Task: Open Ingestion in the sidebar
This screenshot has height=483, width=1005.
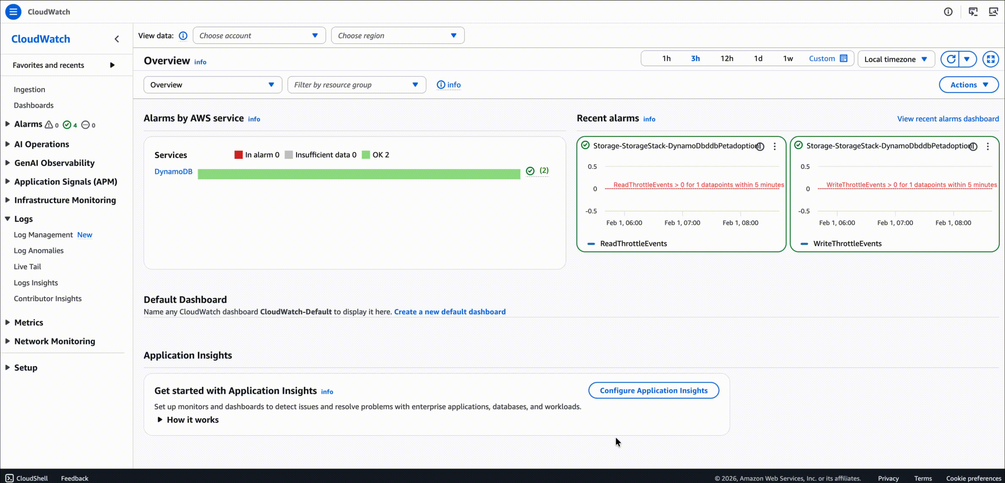Action: click(29, 90)
